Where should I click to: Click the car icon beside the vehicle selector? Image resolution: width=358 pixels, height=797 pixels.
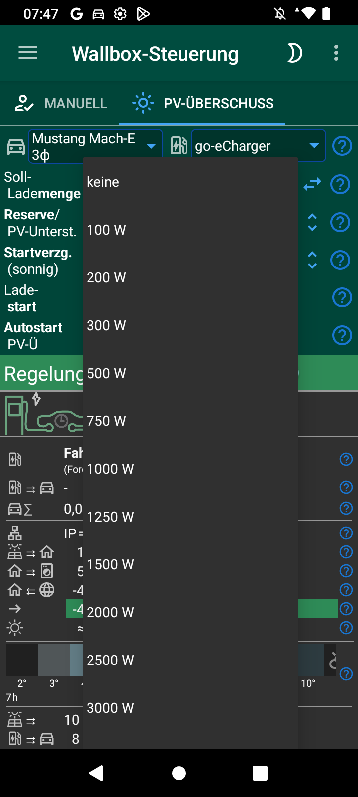pos(15,145)
